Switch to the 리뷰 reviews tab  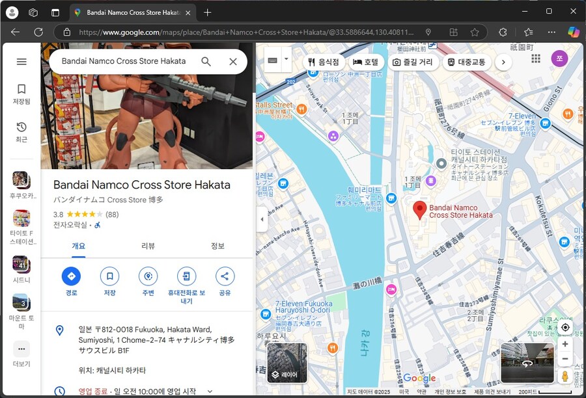148,246
